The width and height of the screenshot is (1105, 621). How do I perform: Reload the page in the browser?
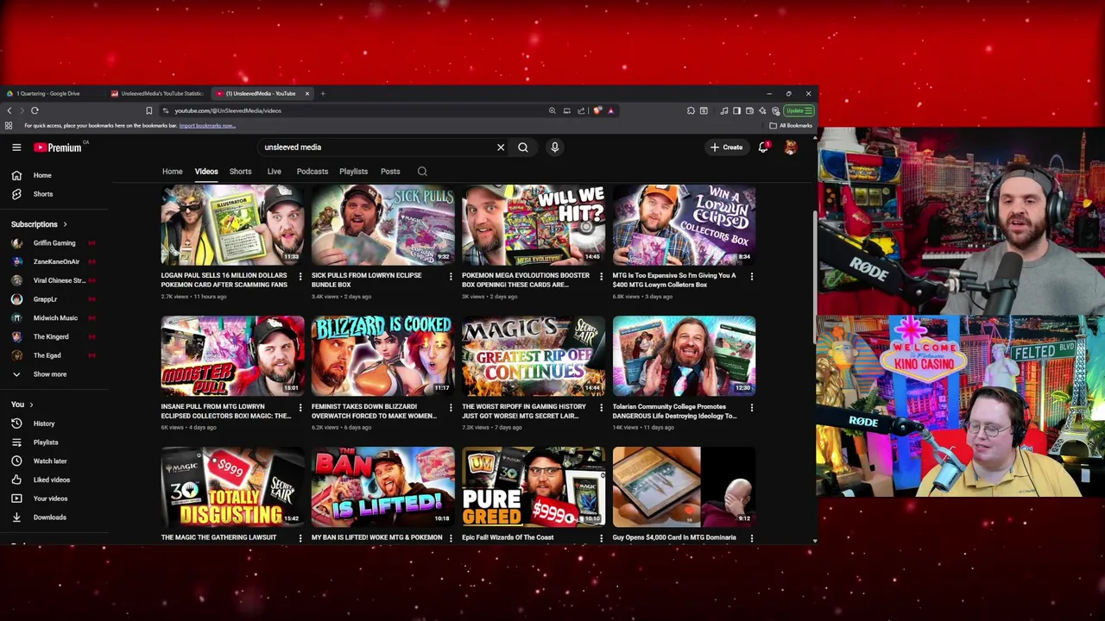(35, 110)
